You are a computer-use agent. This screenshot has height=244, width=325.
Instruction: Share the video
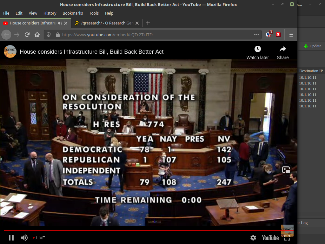(x=283, y=53)
